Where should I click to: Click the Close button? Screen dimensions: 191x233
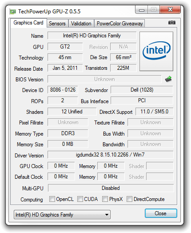tap(161, 213)
